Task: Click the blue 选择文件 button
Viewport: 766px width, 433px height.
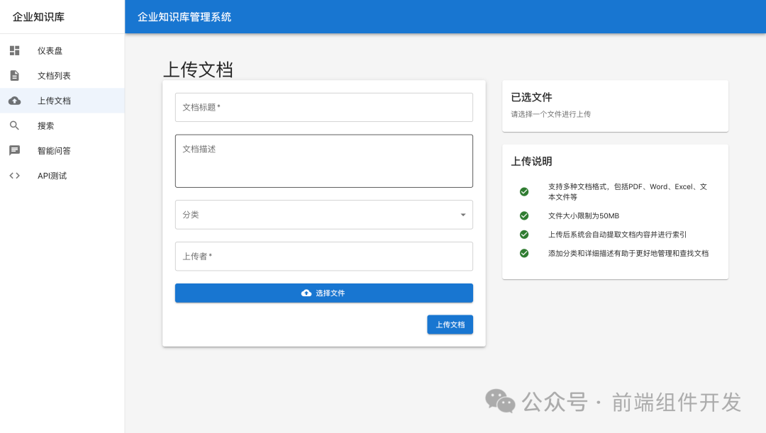Action: pos(323,293)
